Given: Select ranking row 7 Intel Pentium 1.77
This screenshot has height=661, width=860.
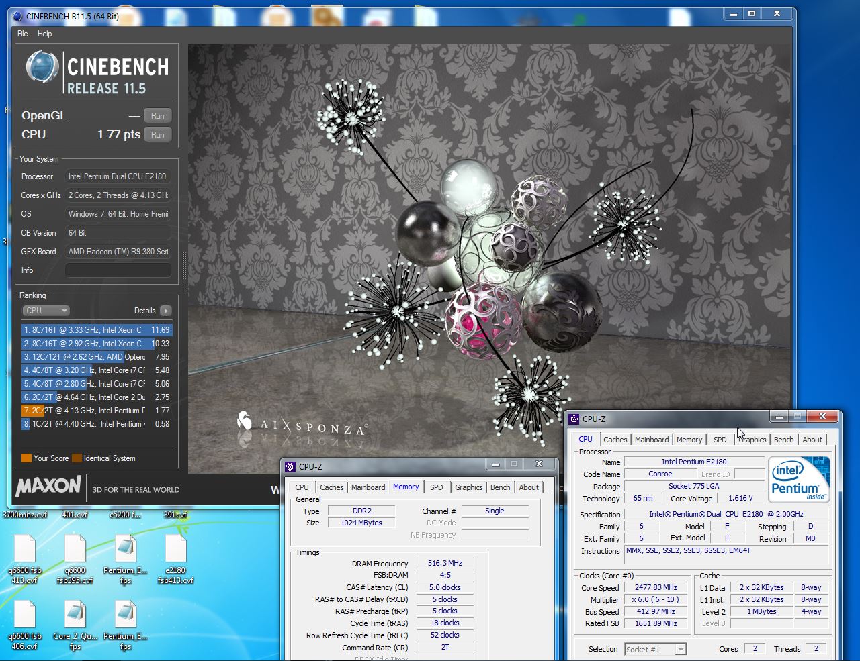Looking at the screenshot, I should [x=97, y=411].
